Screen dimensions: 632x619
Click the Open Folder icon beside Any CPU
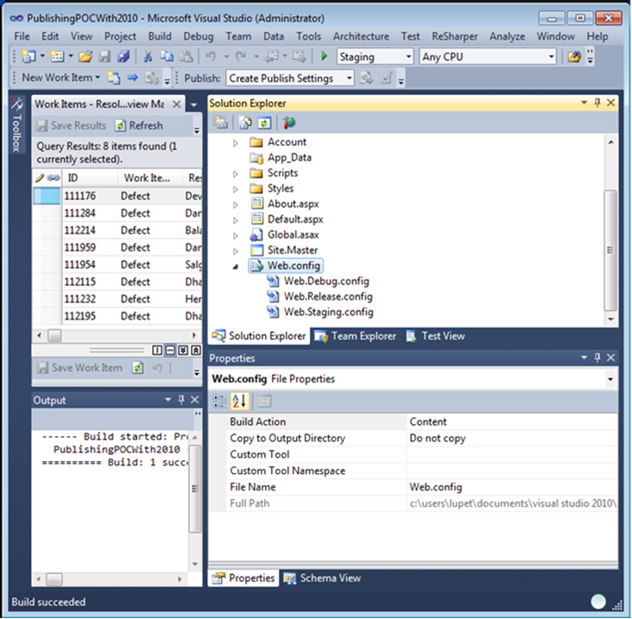574,57
